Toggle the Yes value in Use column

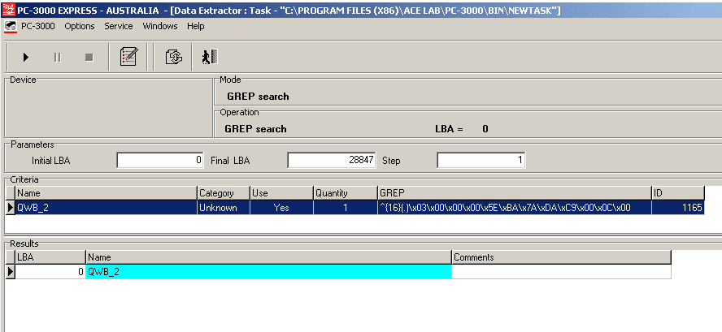[x=282, y=207]
